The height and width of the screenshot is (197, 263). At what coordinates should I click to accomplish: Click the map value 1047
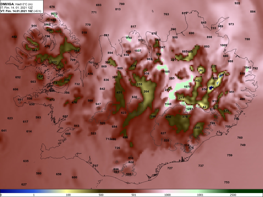coord(162,47)
